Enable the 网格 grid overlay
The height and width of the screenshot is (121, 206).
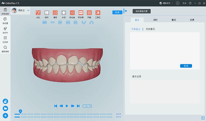pyautogui.click(x=89, y=13)
